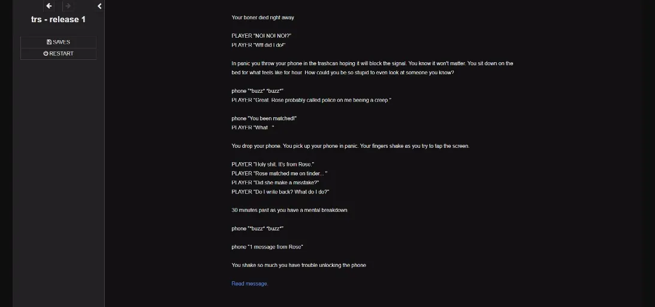
Task: Click the RESTART button
Action: [x=58, y=54]
